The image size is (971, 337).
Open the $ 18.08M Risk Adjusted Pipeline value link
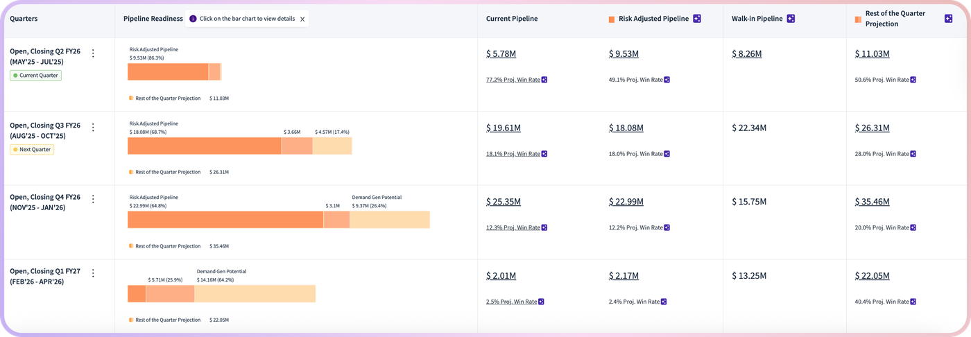[626, 128]
